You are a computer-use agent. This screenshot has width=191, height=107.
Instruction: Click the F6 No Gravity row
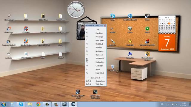[x=96, y=51]
